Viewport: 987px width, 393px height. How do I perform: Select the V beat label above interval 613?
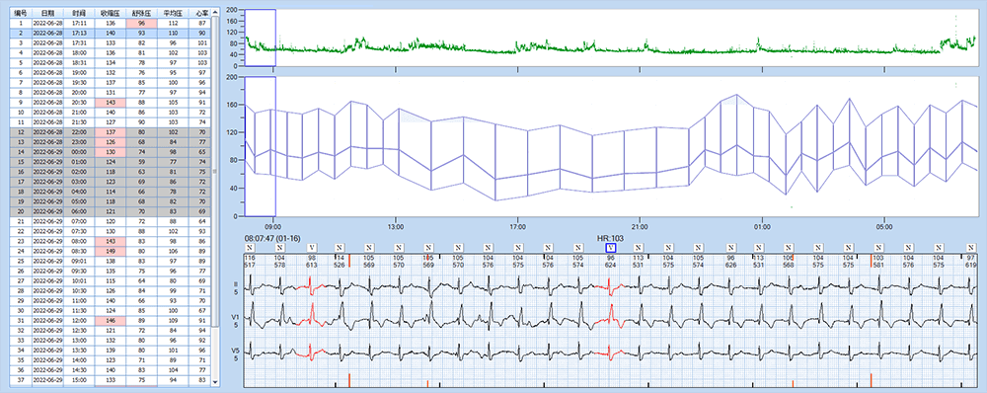(312, 248)
